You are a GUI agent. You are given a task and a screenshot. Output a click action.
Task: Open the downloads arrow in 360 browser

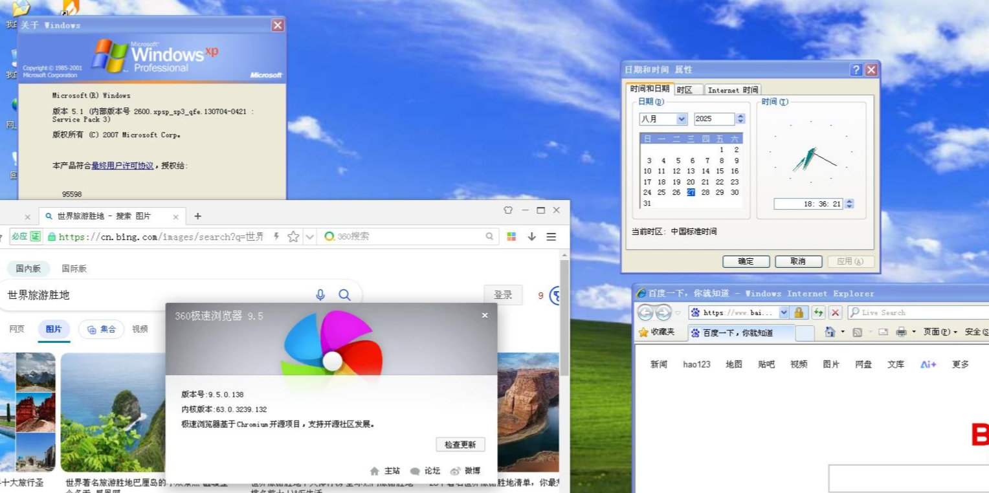531,237
